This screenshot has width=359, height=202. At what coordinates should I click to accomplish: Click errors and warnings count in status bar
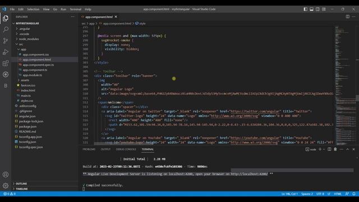tap(10, 194)
